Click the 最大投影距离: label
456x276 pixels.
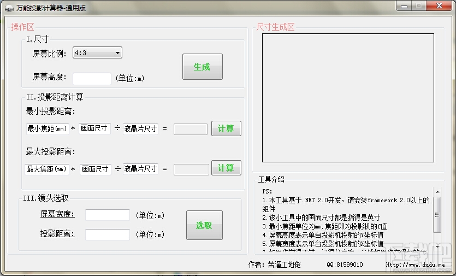click(x=51, y=152)
